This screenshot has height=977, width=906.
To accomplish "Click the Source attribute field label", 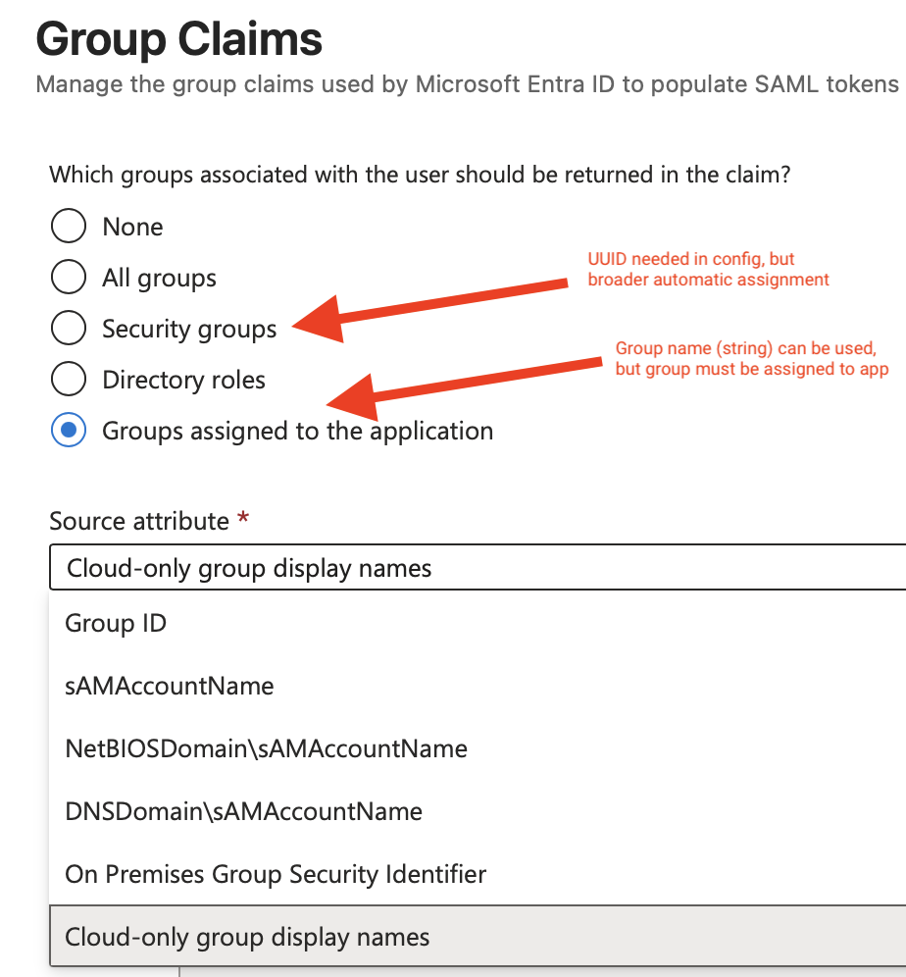I will point(138,521).
